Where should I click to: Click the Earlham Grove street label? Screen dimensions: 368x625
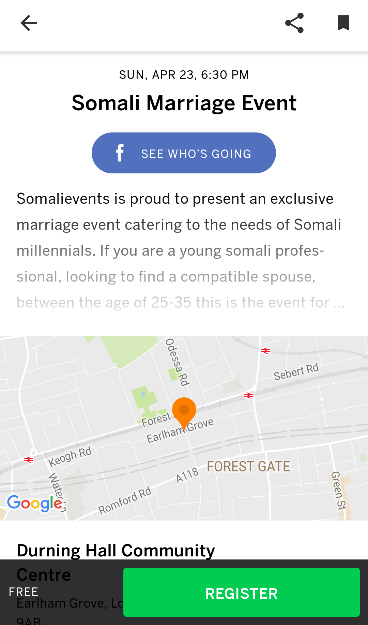tap(180, 430)
